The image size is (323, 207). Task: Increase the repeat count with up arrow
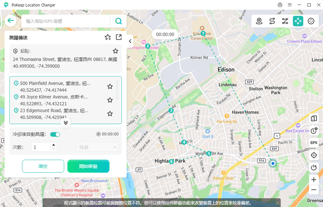54,145
